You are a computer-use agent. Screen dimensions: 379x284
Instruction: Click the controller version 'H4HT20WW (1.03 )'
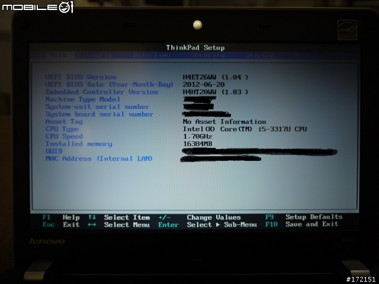(x=216, y=92)
